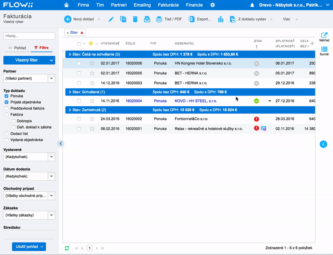
Task: Star the document 16020006
Action: (x=92, y=63)
